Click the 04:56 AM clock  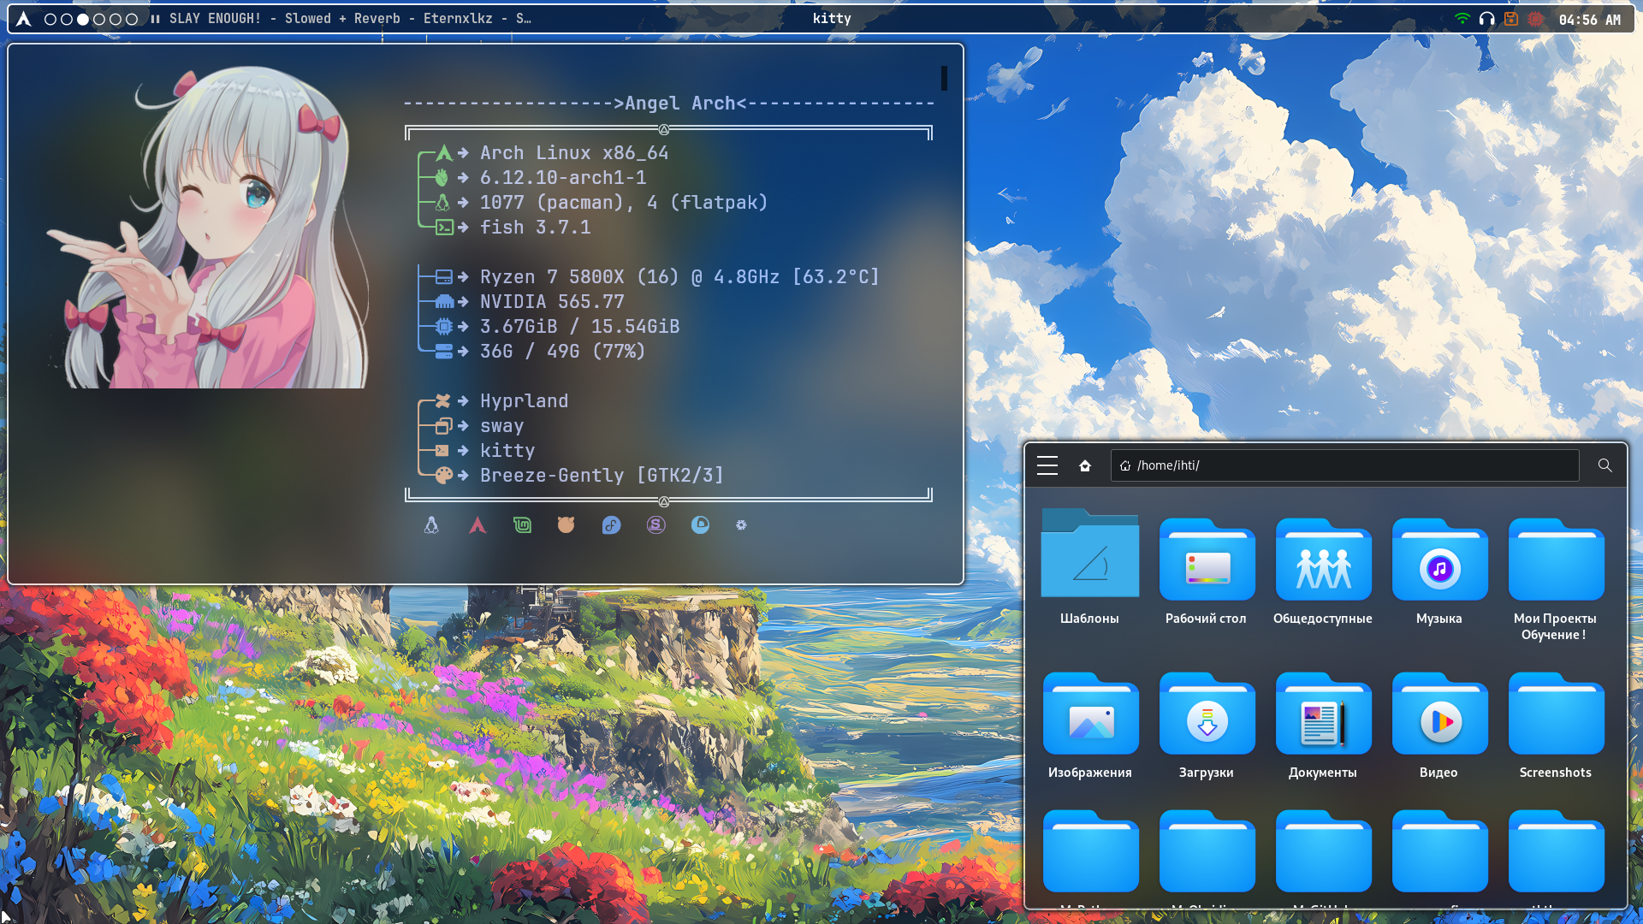[x=1589, y=19]
